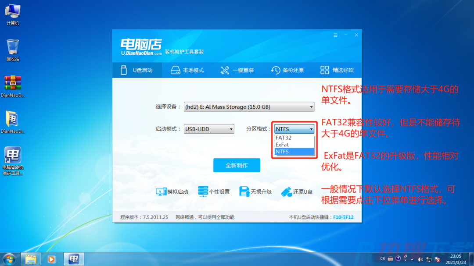474x266 pixels.
Task: Open the Windows Start menu
Action: (x=9, y=259)
